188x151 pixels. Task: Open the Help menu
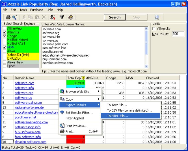[60, 10]
